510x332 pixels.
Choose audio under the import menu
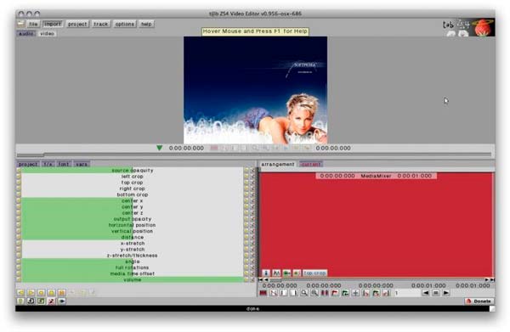(x=26, y=34)
